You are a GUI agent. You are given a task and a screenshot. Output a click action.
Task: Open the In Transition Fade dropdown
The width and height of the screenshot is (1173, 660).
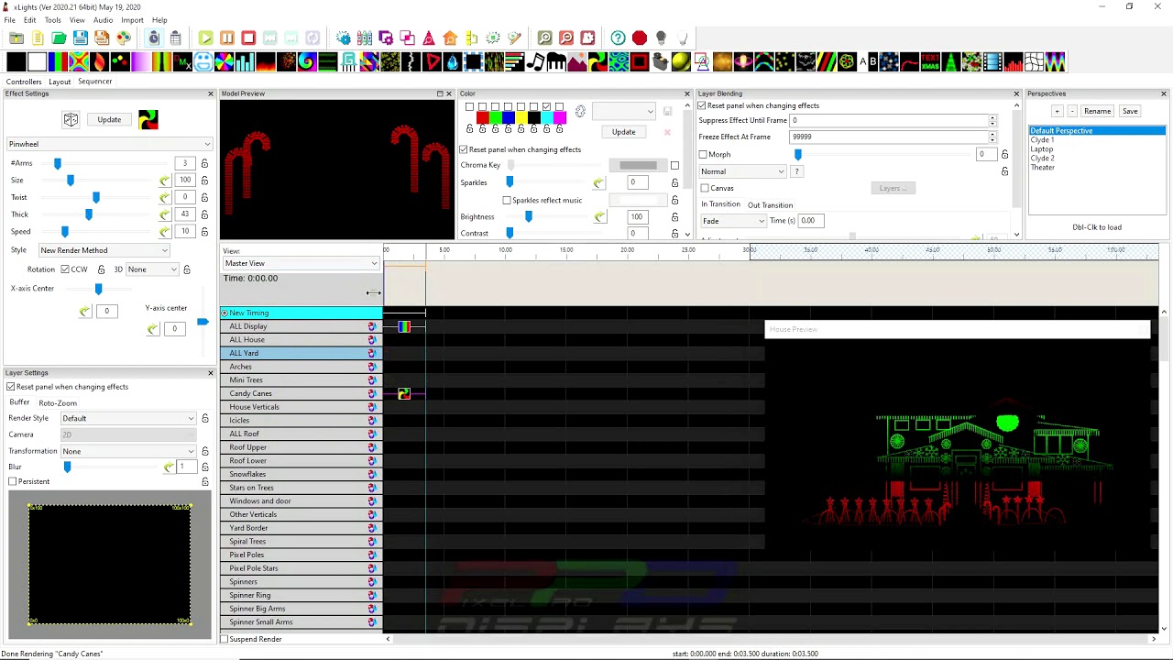733,221
